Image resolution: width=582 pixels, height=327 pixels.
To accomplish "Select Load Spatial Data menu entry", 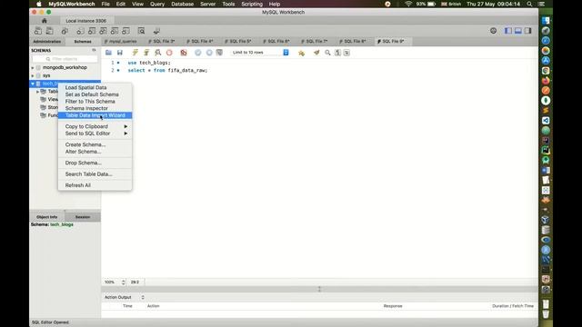I will coord(95,87).
